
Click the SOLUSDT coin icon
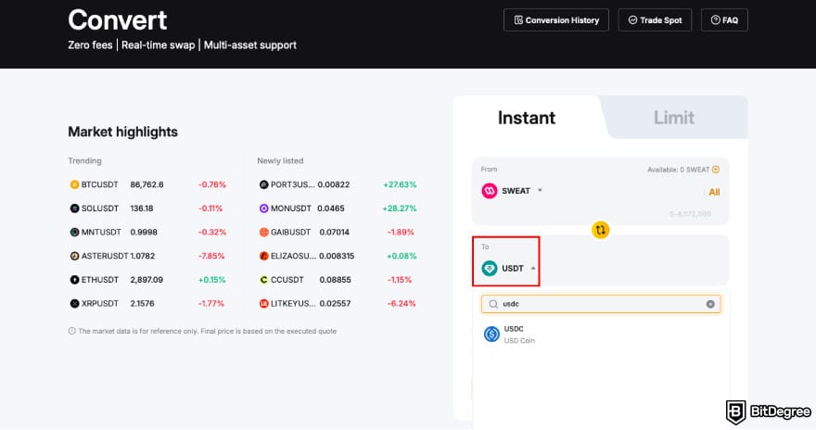[74, 209]
